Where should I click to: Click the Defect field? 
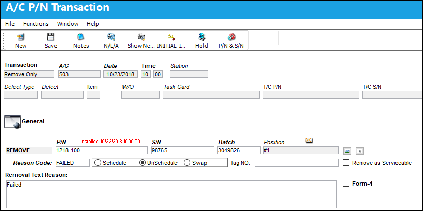pos(62,94)
